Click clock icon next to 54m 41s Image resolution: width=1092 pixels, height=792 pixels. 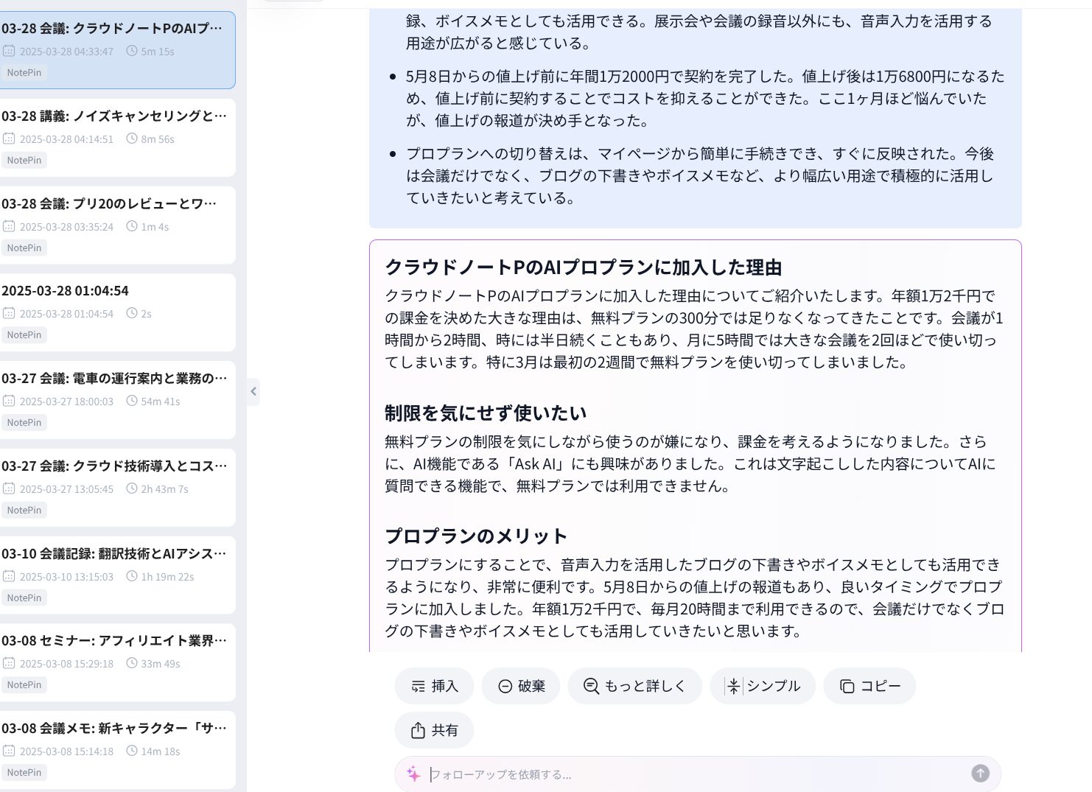click(132, 401)
